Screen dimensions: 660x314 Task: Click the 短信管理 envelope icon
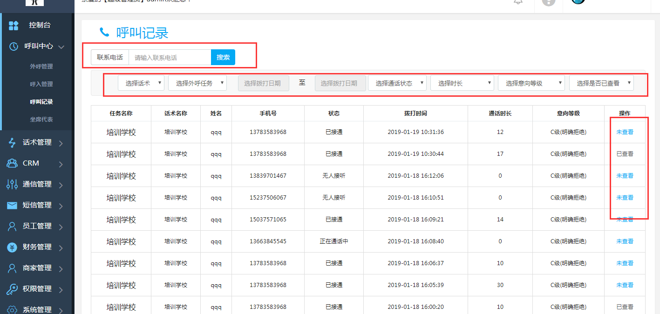[x=13, y=205]
